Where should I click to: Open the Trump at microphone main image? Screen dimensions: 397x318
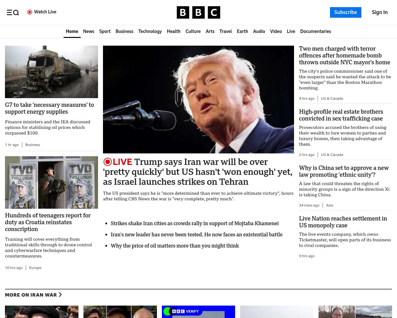(198, 99)
